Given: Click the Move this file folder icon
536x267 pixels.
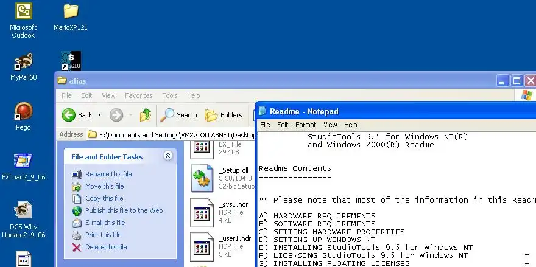Looking at the screenshot, I should point(77,187).
